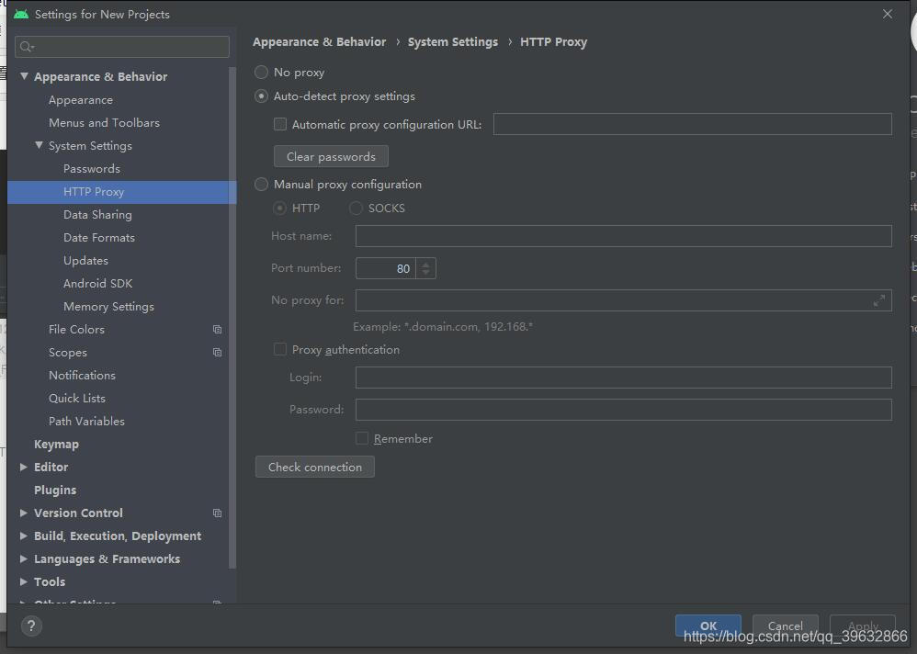The width and height of the screenshot is (917, 654).
Task: Click the Host name input field
Action: [623, 236]
